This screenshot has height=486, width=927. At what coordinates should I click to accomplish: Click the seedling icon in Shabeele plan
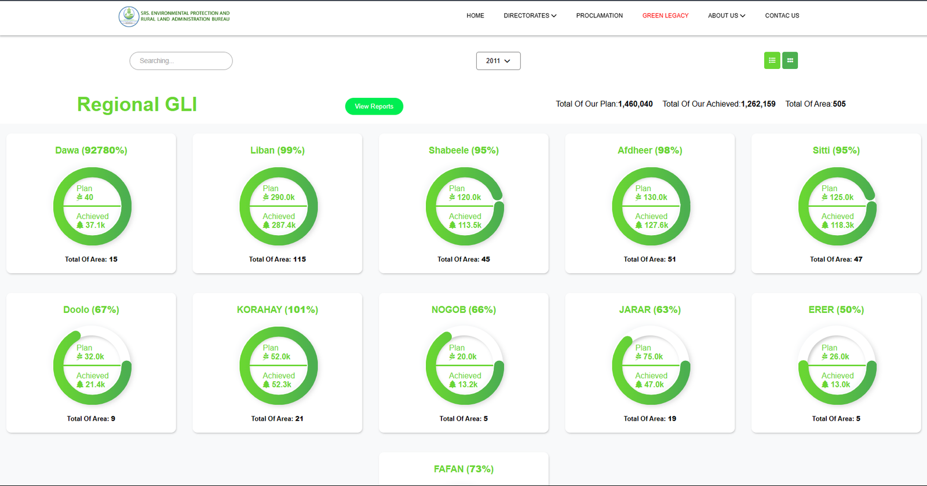452,198
